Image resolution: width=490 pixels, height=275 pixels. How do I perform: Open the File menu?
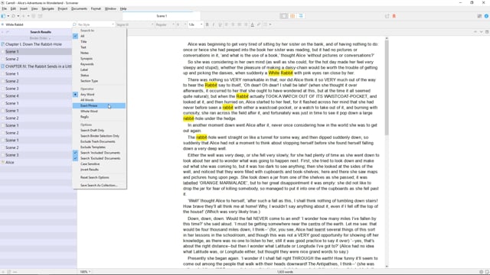(x=5, y=8)
